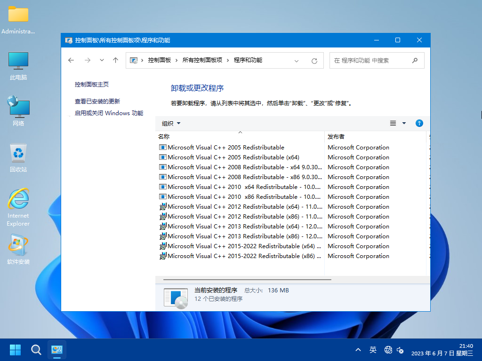Open the view options dropdown arrow
Screen dimensions: 482x361
[404, 123]
